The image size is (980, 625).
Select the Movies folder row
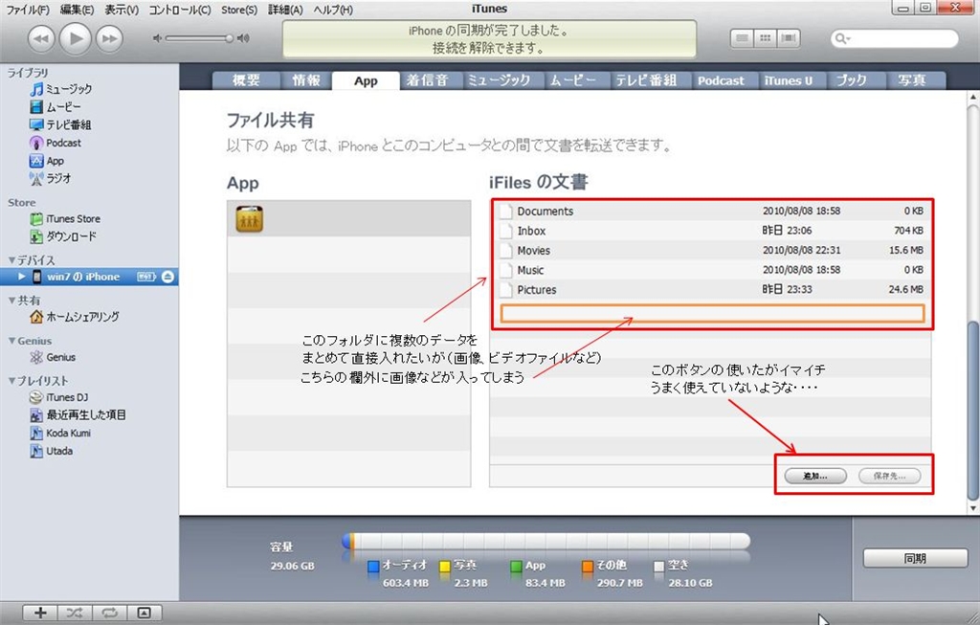[711, 251]
